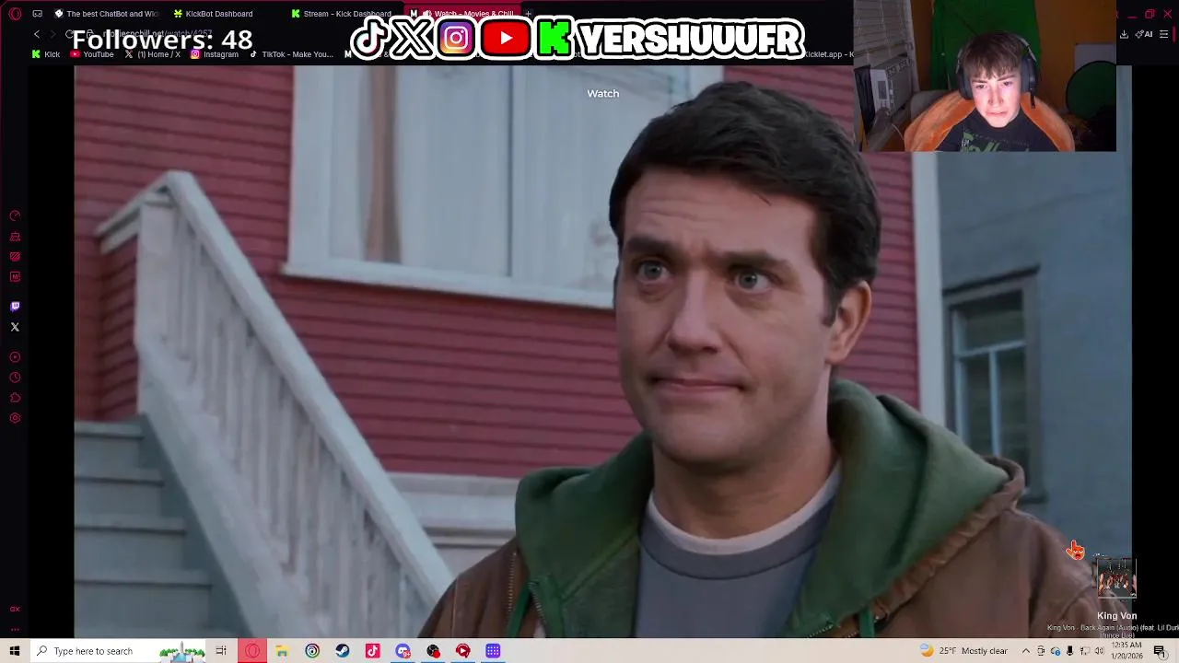Open the Twitch sidebar panel

pos(15,307)
